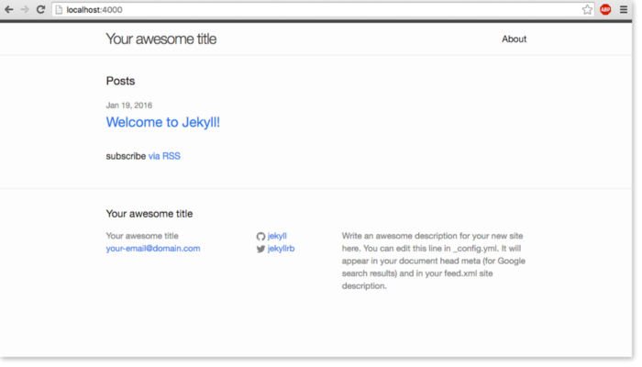Click the Twitter bird icon
Screen dimensions: 642x367
point(260,249)
